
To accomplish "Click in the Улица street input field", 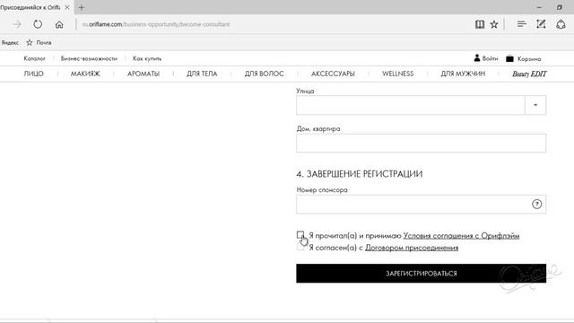I will (x=411, y=105).
